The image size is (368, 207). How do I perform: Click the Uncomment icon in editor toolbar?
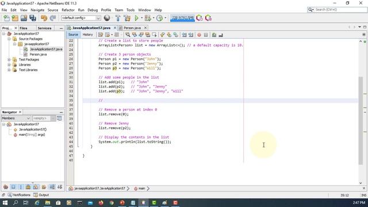click(x=221, y=34)
